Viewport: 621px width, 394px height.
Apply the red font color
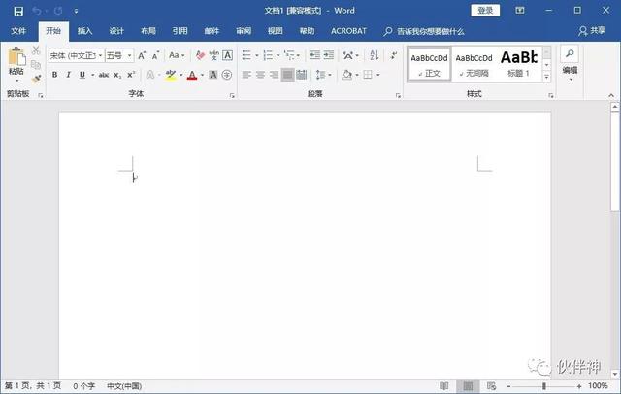coord(192,75)
